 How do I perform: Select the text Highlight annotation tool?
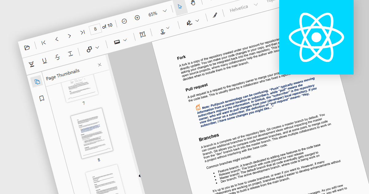(x=31, y=63)
